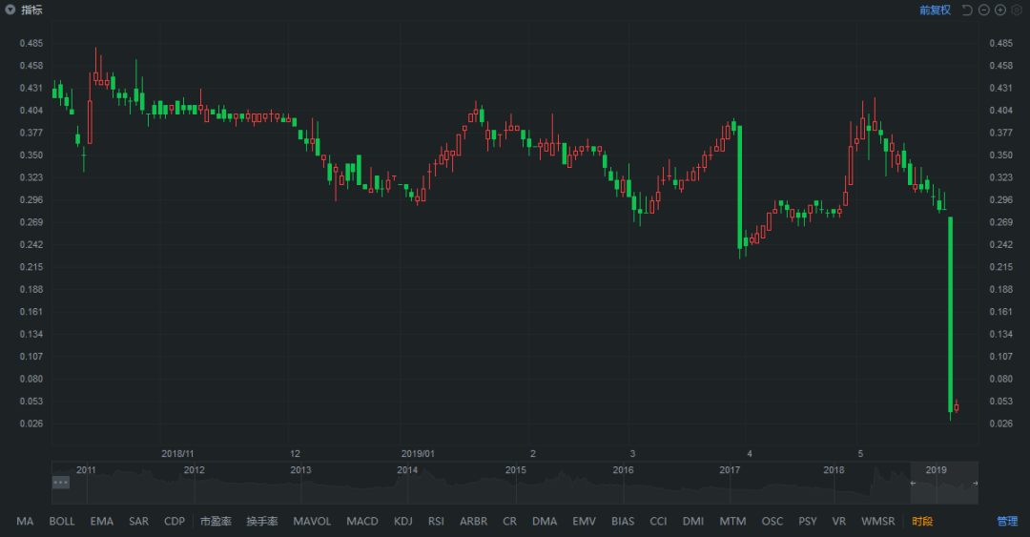This screenshot has height=537, width=1030.
Task: Switch to the DMA indicator
Action: pos(545,521)
